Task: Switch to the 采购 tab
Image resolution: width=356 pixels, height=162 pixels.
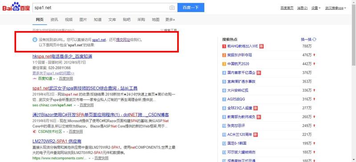Action: tap(141, 20)
